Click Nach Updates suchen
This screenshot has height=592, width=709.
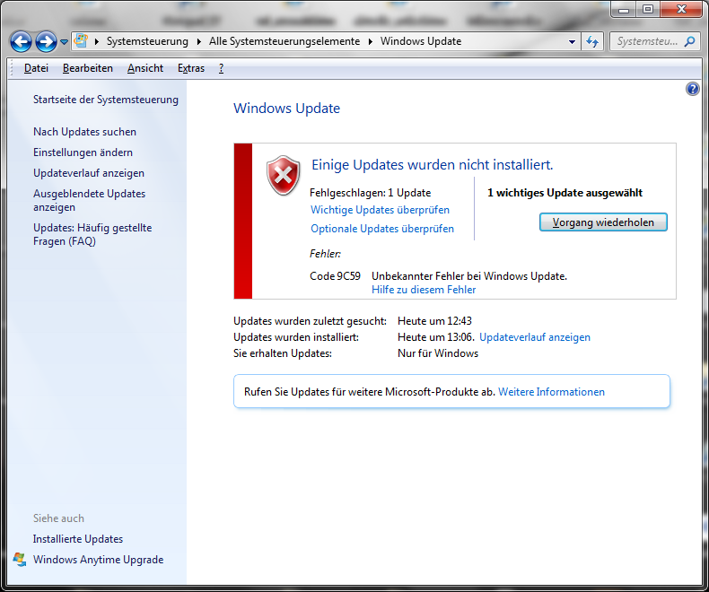click(x=84, y=132)
